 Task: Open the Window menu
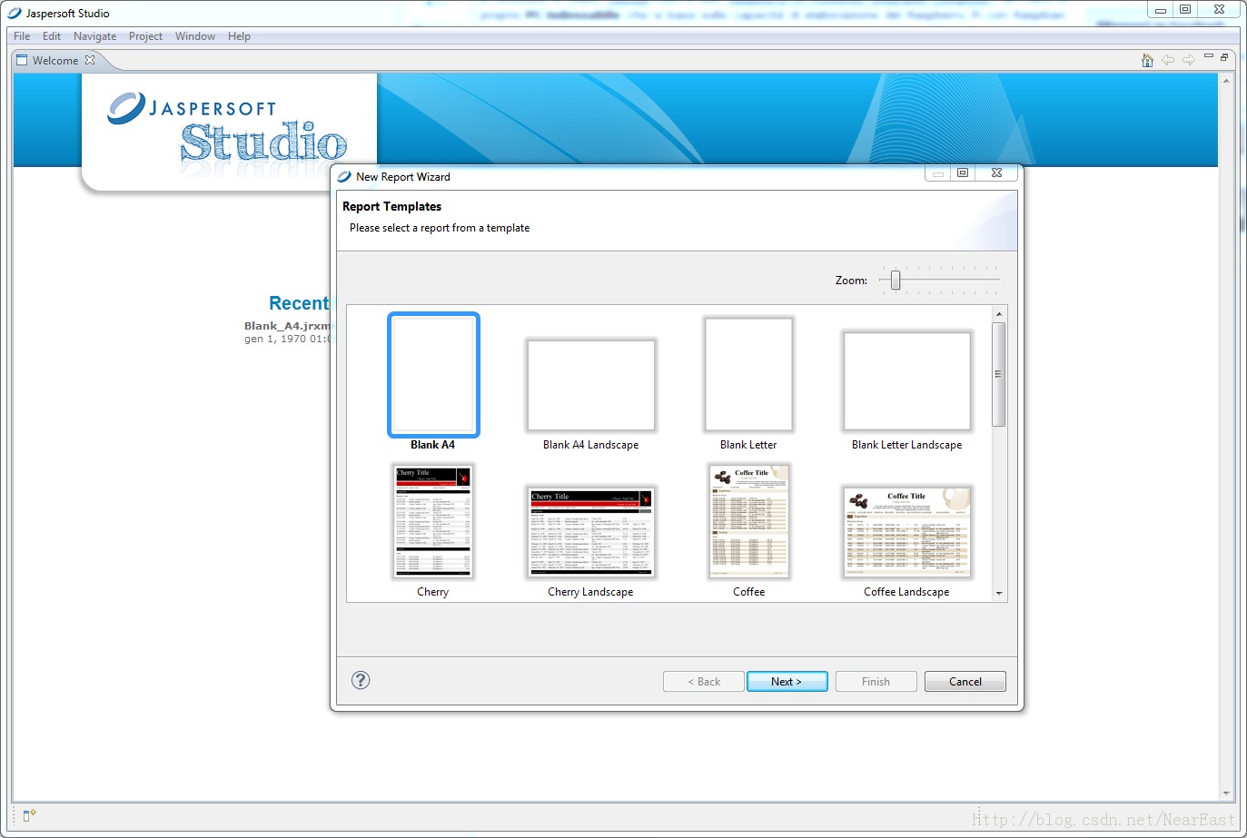point(194,36)
